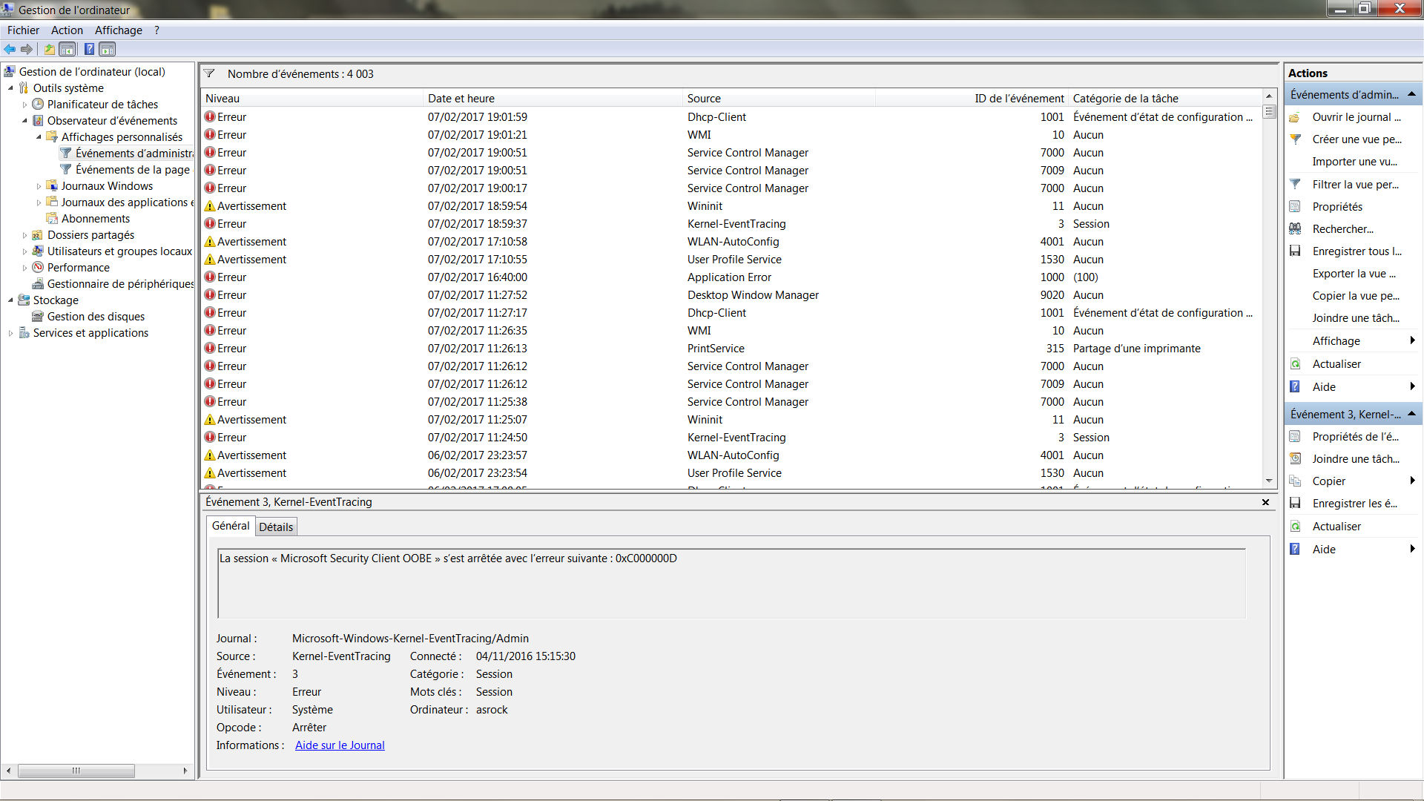Viewport: 1424px width, 801px height.
Task: Toggle the show/hide console tree toolbar button
Action: pyautogui.click(x=67, y=50)
